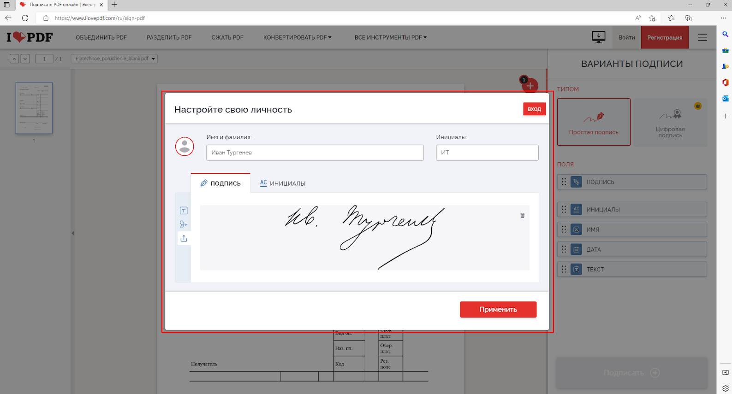Open СЖАТЬ PDF menu item

(x=227, y=37)
